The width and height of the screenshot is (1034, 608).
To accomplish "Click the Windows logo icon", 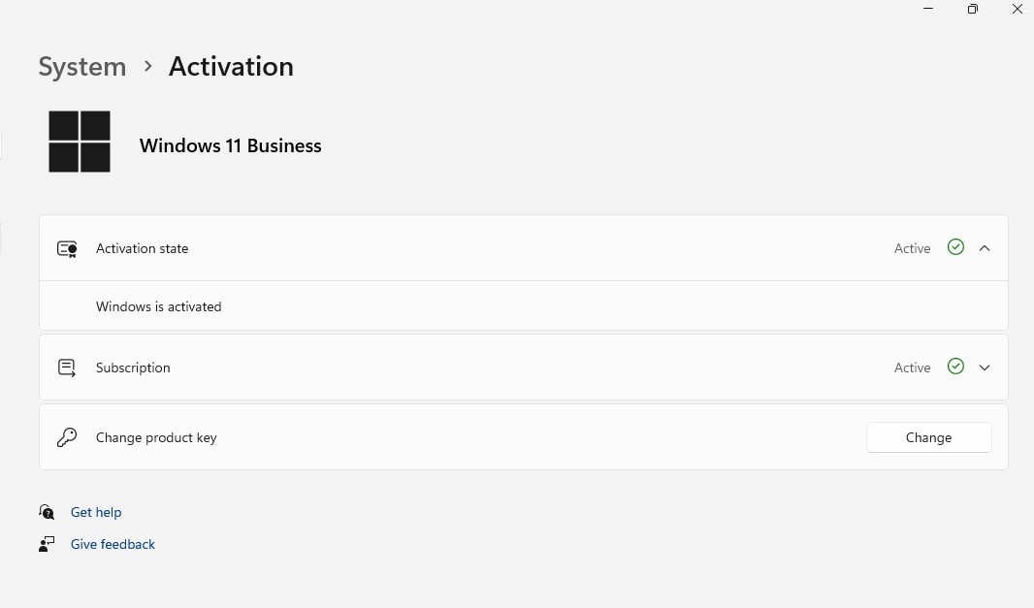I will pos(80,142).
